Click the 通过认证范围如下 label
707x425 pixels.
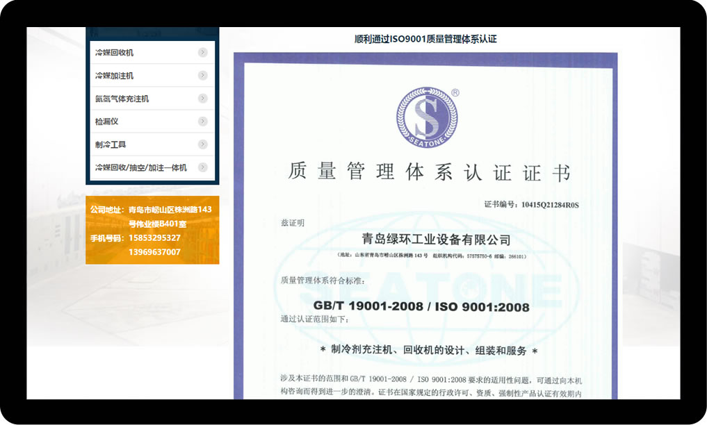(x=314, y=319)
